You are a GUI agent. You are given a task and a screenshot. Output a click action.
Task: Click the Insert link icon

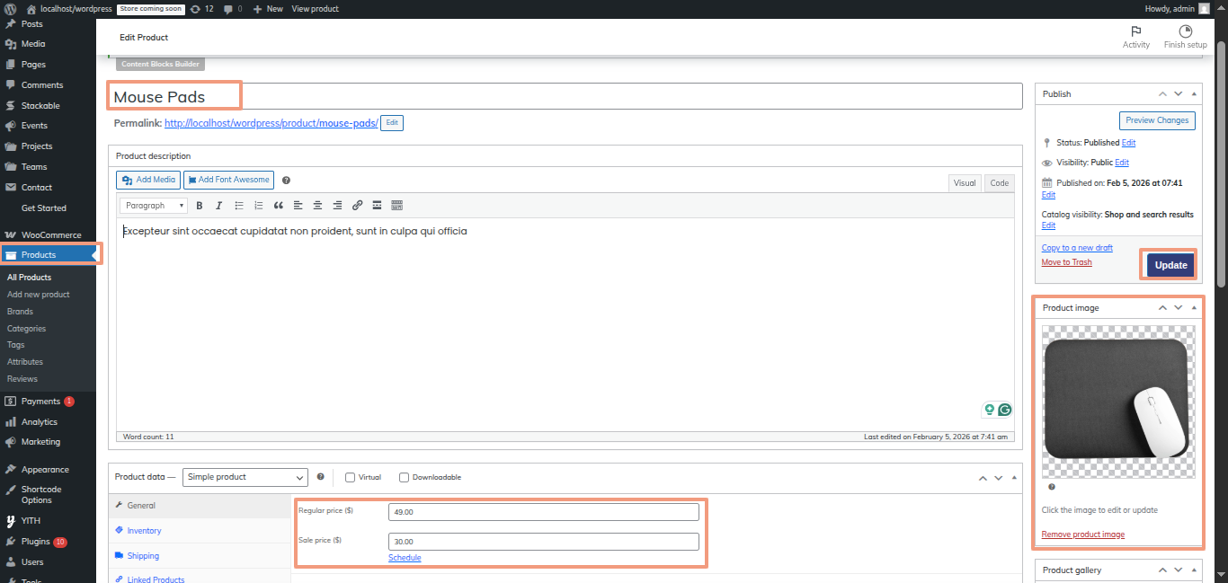357,206
